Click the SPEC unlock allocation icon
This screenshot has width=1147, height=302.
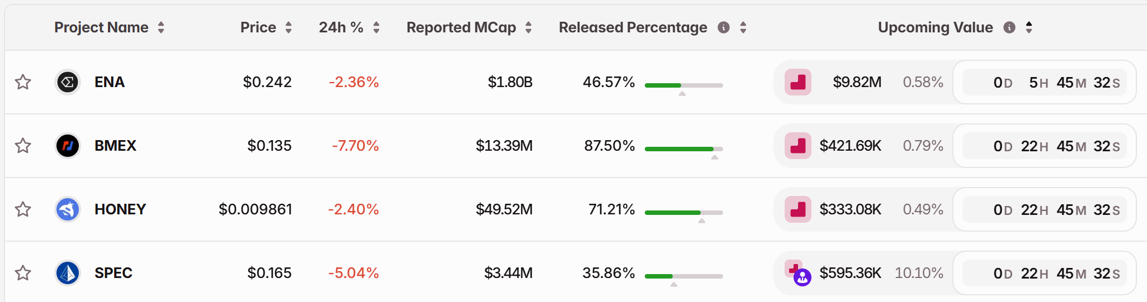(797, 274)
